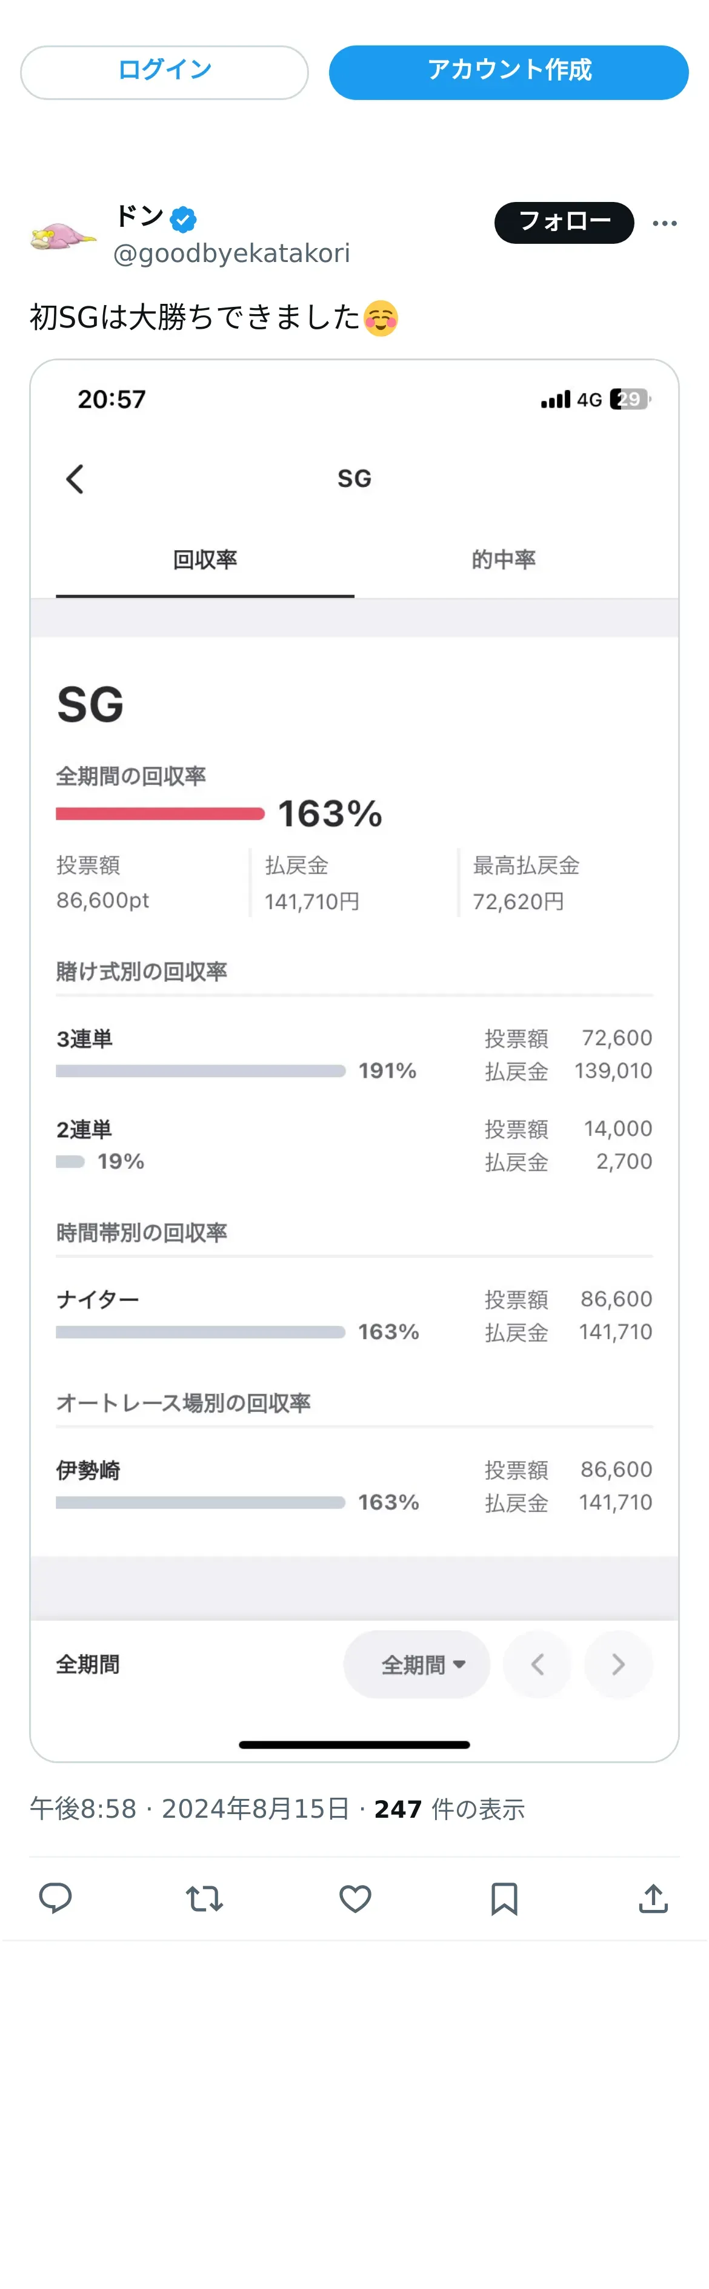Open the @goodbyekatakori handle link
This screenshot has width=709, height=2289.
point(231,254)
